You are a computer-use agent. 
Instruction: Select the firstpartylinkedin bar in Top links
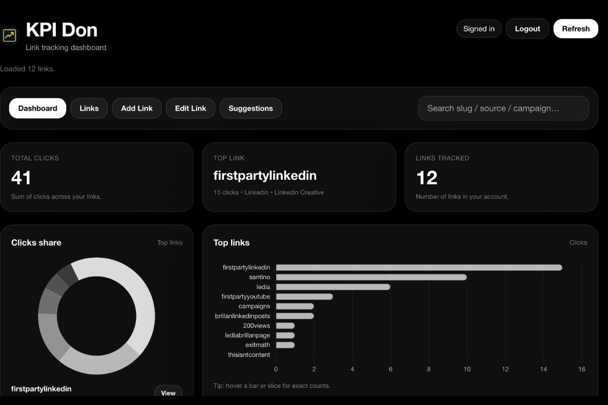(418, 267)
